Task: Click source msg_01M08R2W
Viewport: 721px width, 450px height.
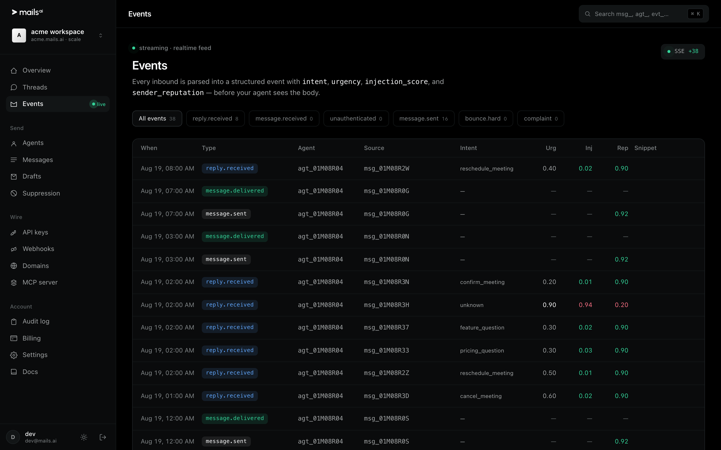Action: (387, 168)
